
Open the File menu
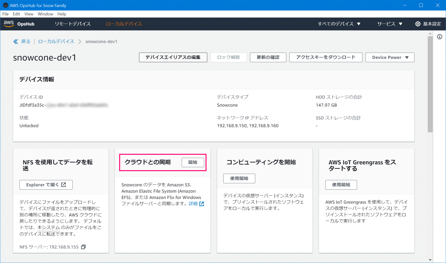click(x=5, y=14)
